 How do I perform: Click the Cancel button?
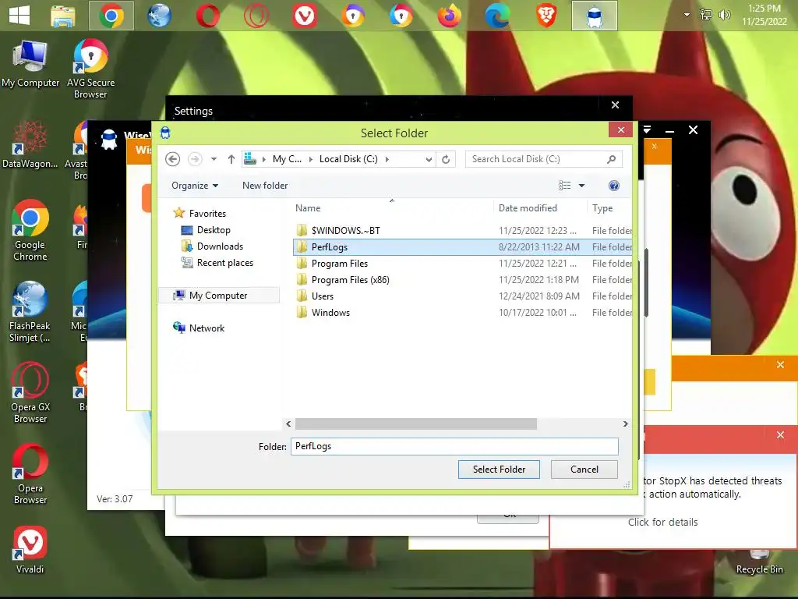pos(584,470)
